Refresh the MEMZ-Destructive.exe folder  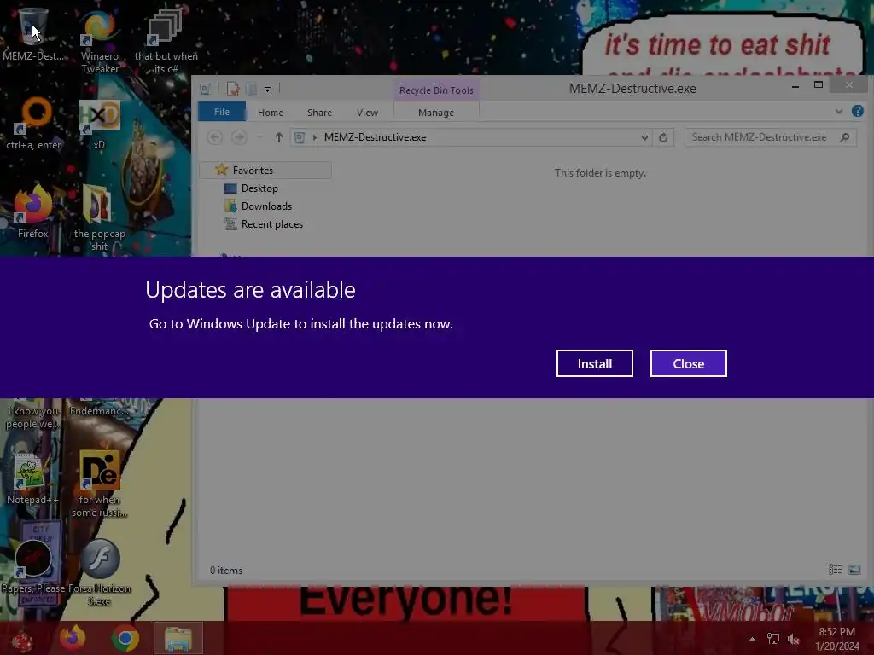pos(663,137)
